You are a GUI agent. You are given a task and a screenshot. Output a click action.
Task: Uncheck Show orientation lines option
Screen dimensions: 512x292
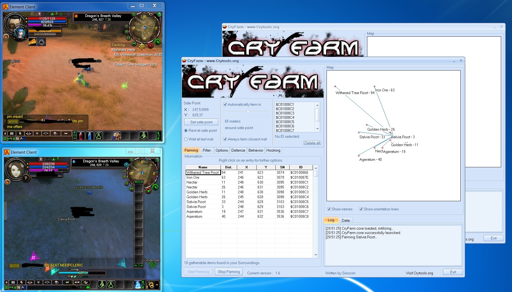361,209
